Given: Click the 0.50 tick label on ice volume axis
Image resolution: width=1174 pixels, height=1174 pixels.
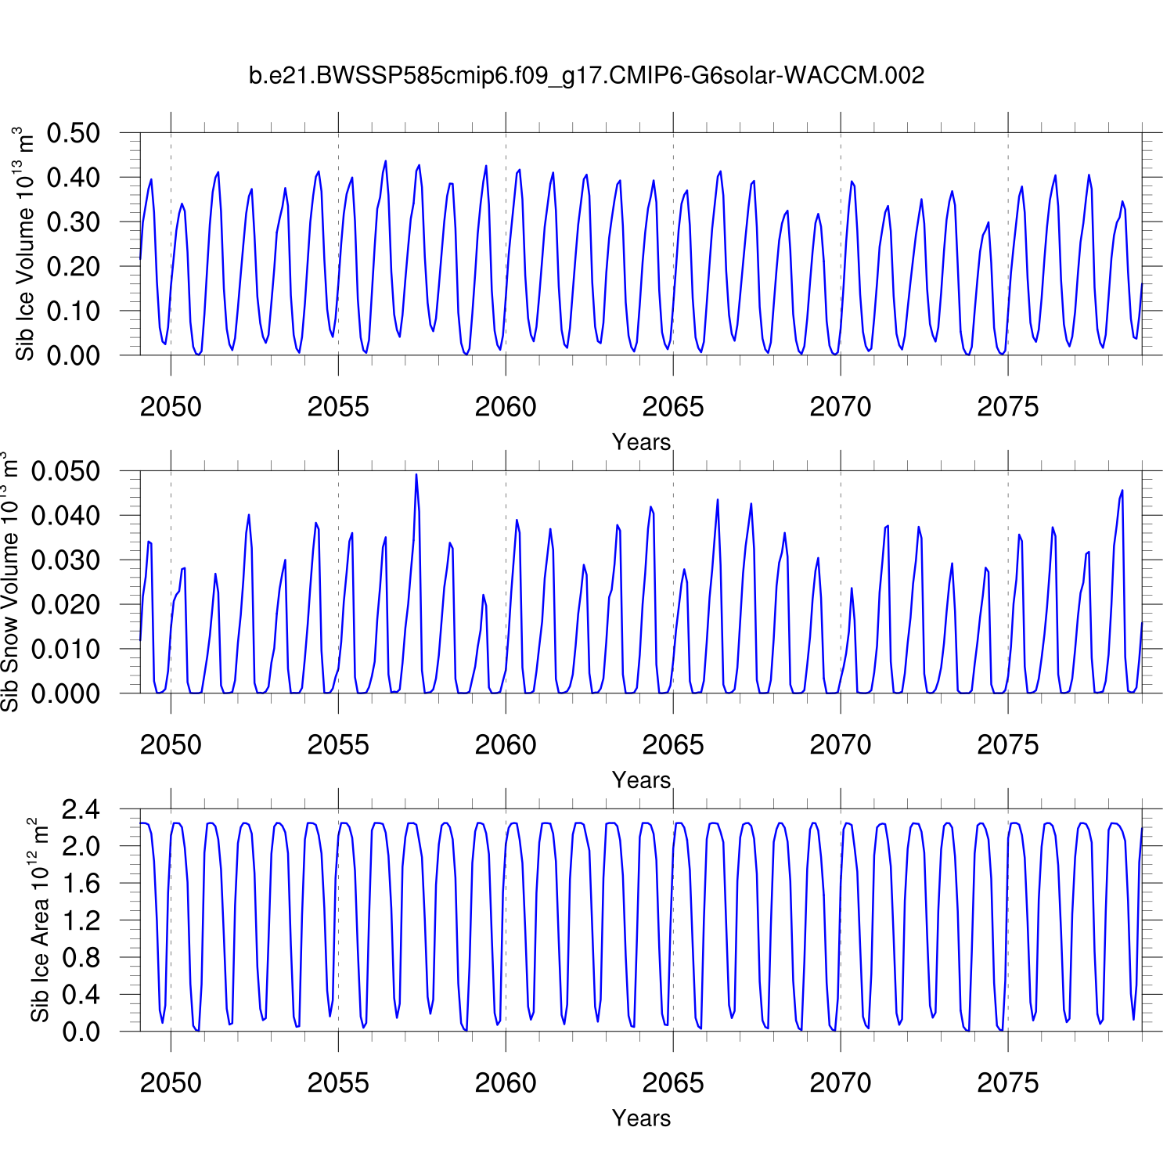Looking at the screenshot, I should point(74,133).
